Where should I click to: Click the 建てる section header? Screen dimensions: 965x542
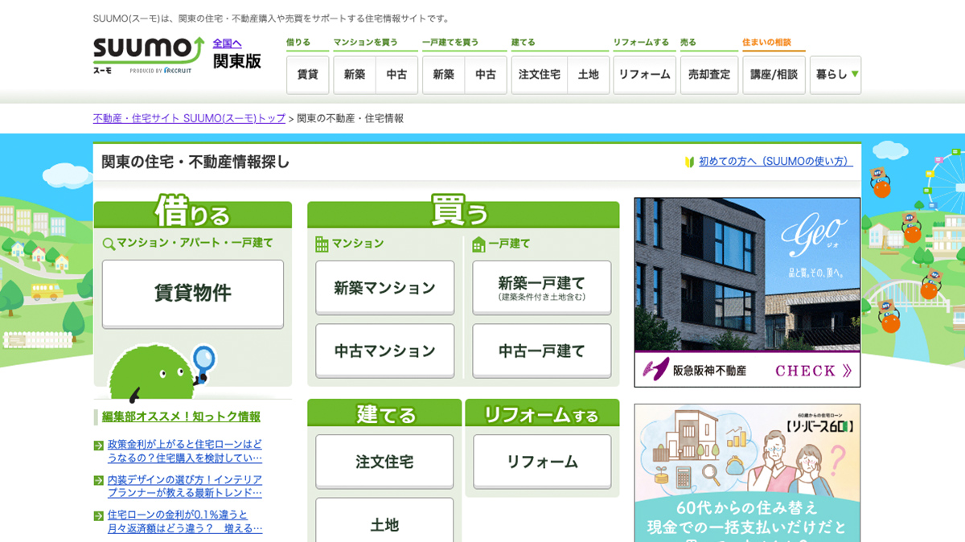click(384, 413)
